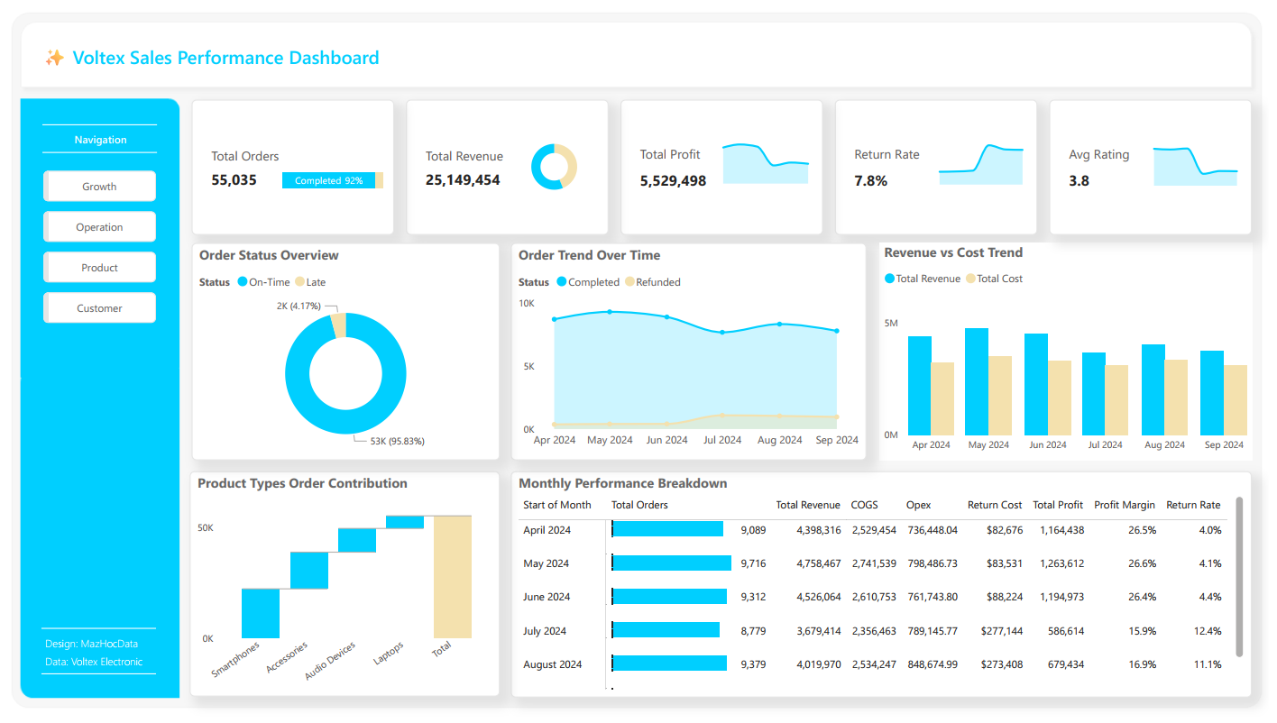
Task: Click the Sep 2024 Total Revenue bar
Action: [1211, 393]
